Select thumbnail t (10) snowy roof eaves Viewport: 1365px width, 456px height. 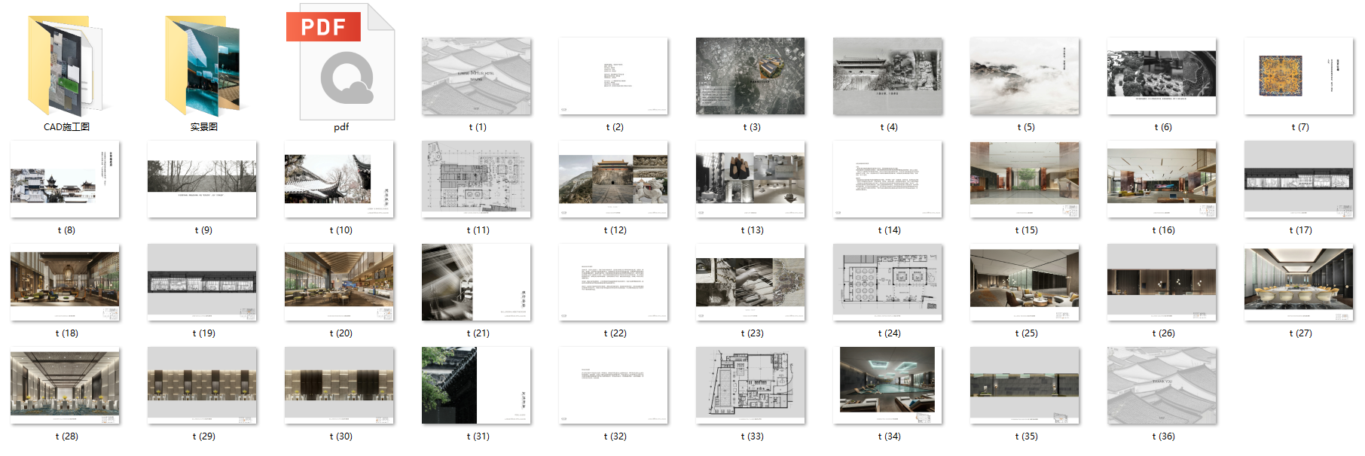[339, 179]
